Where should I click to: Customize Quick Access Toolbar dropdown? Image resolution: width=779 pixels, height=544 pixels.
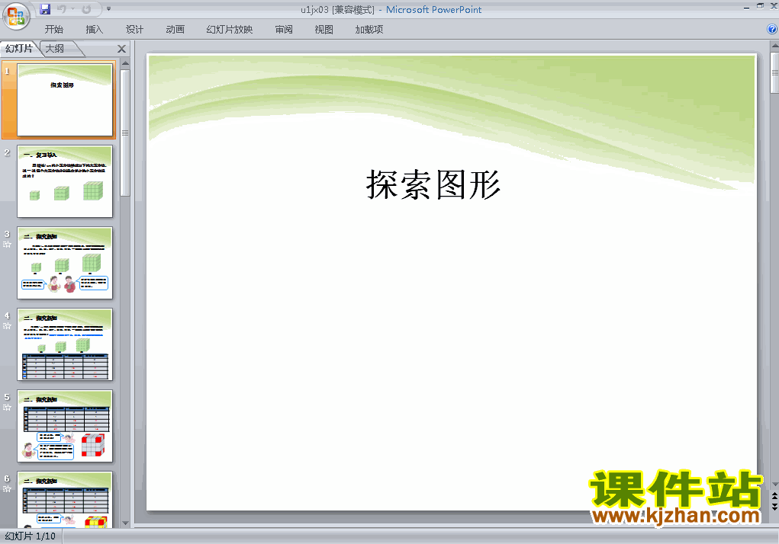109,9
